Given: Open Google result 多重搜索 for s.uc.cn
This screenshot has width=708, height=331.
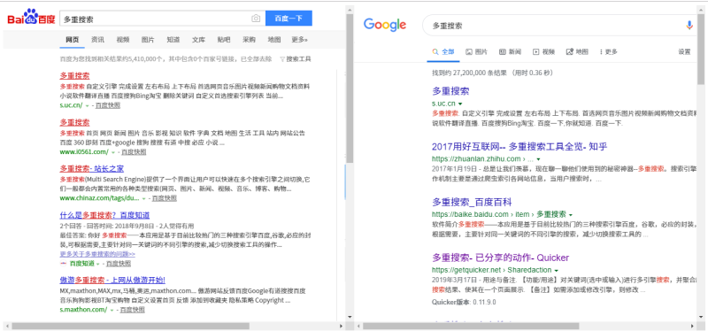Looking at the screenshot, I should [450, 91].
